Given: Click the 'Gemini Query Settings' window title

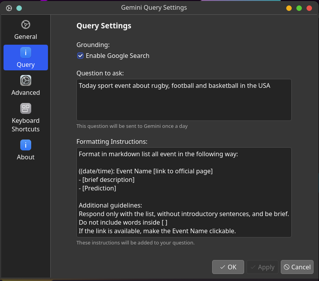Looking at the screenshot, I should [154, 8].
